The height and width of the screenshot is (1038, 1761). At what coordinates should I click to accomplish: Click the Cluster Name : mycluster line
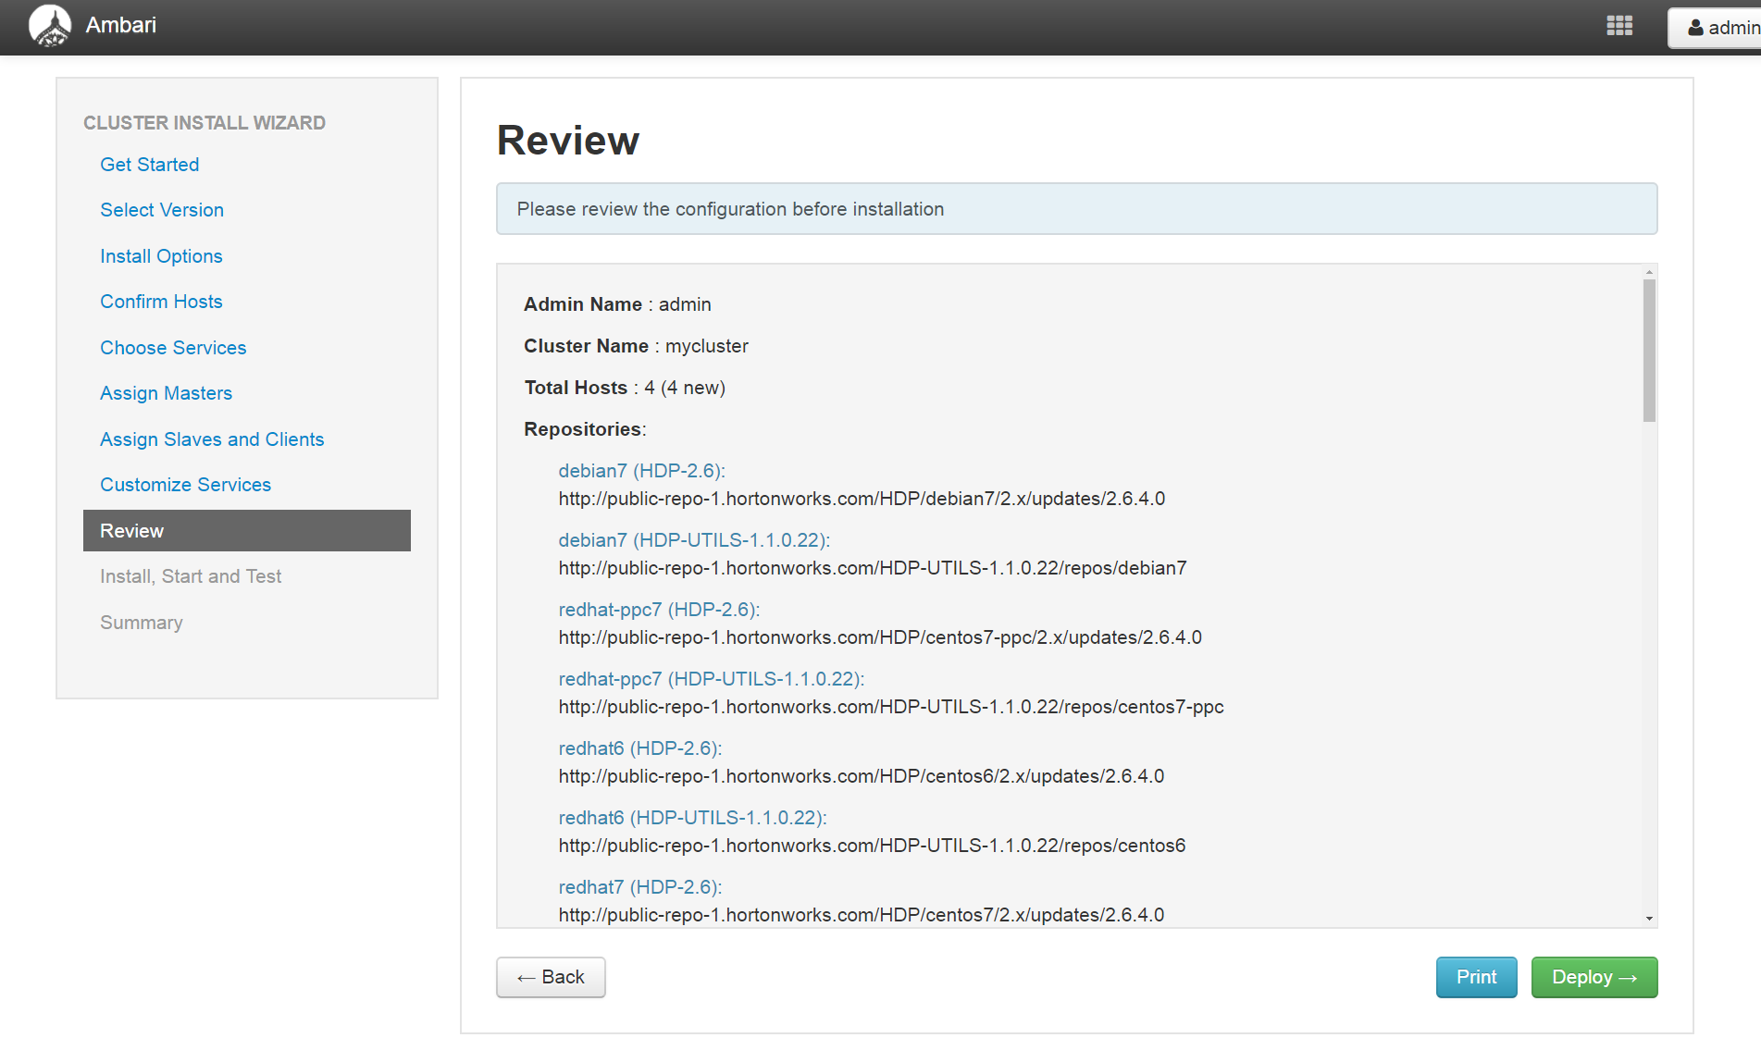[636, 346]
